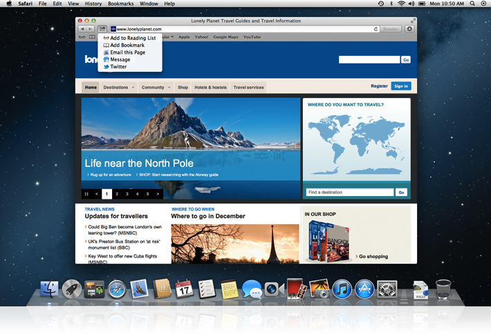
Task: Click Go next to Find a destination
Action: tap(401, 193)
